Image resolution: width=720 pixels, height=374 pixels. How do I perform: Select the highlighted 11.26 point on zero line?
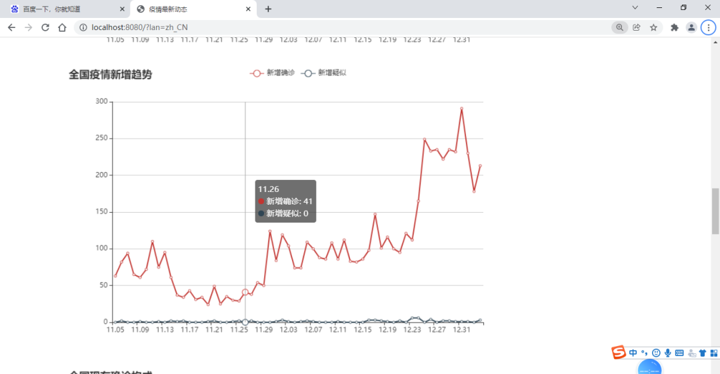[245, 322]
